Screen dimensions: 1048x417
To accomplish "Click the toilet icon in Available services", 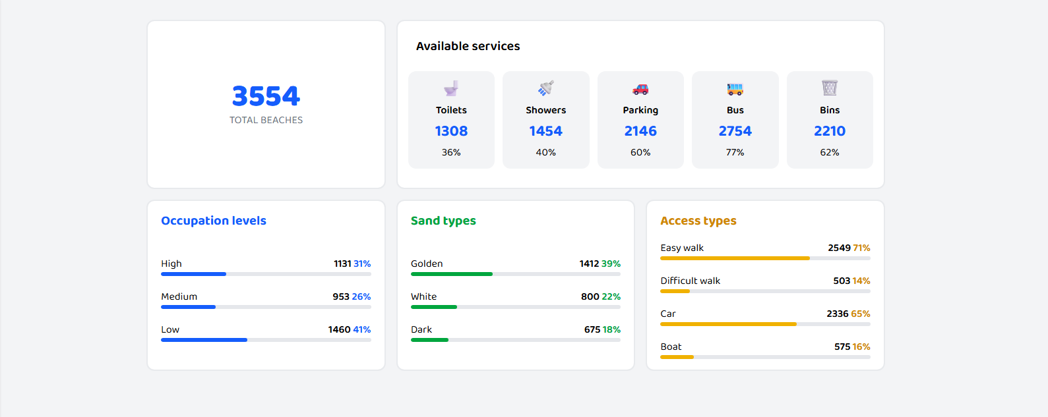I will tap(451, 88).
